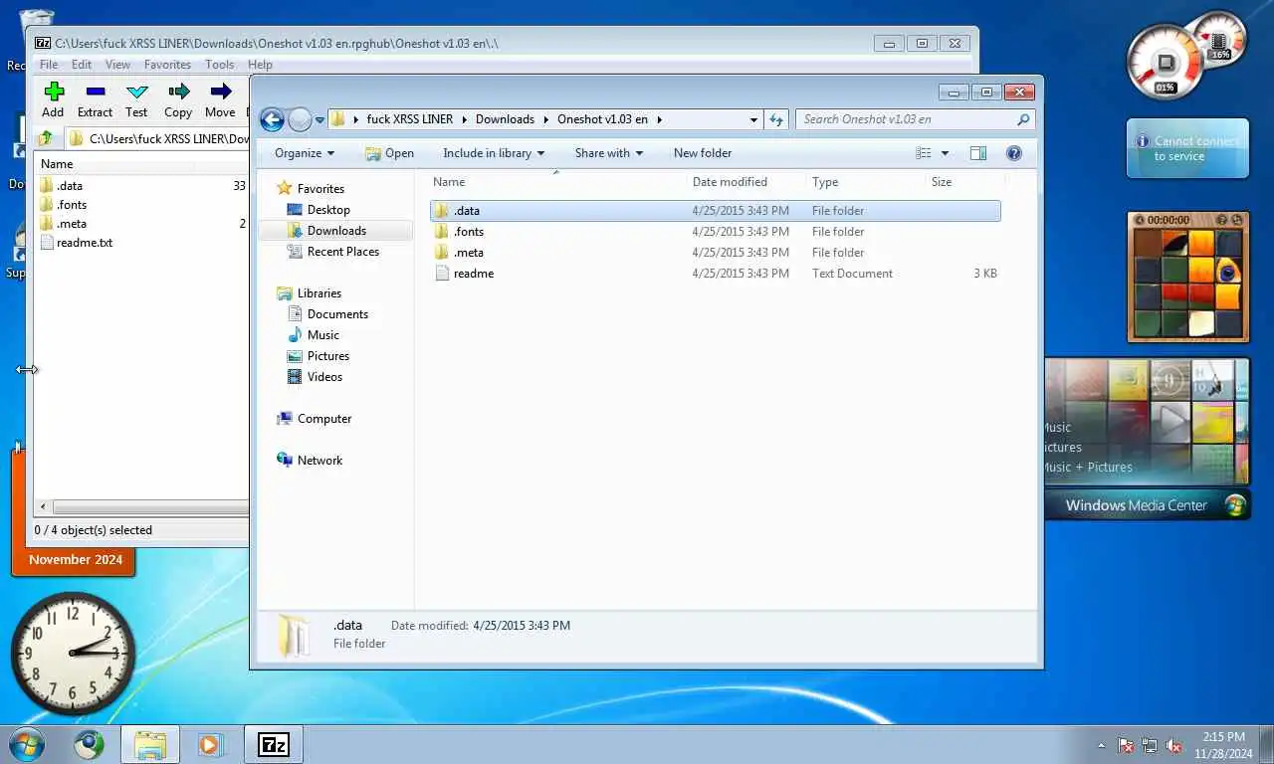The width and height of the screenshot is (1274, 764).
Task: Click Open in Explorer command bar
Action: click(389, 153)
